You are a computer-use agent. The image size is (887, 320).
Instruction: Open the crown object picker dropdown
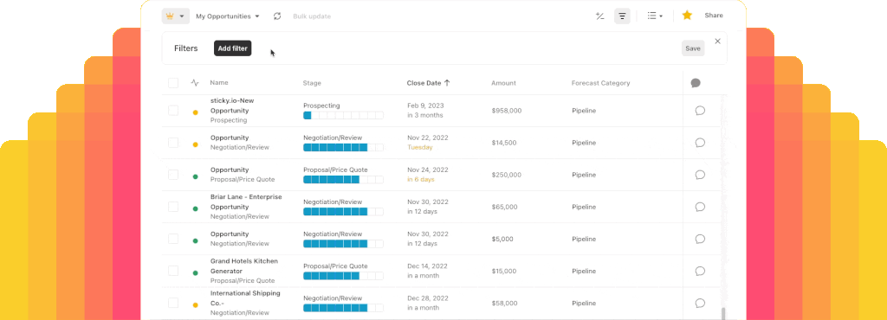[175, 16]
